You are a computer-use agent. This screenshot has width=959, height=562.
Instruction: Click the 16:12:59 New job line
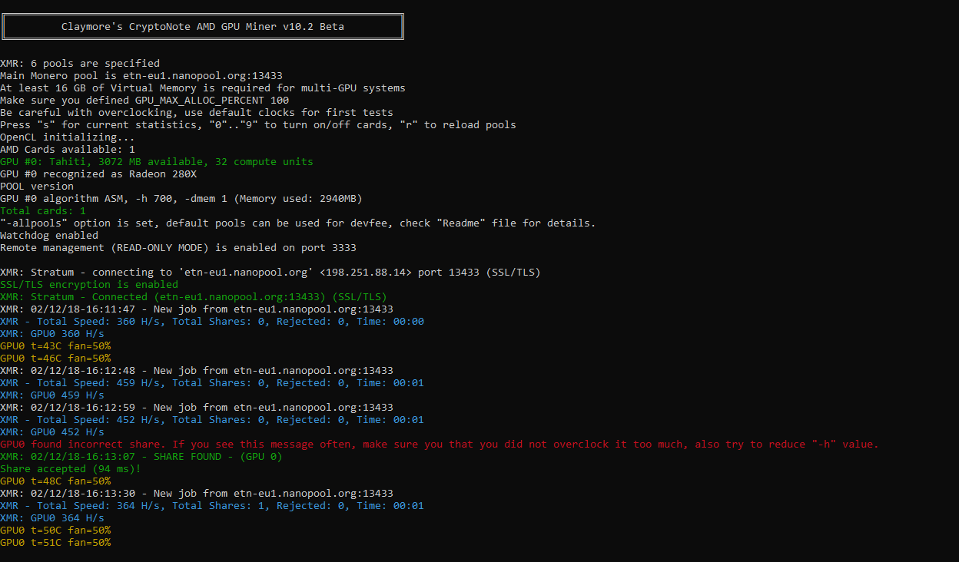coord(197,408)
